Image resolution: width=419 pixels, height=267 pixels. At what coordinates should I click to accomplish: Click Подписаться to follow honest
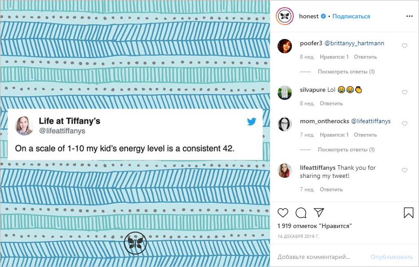[x=351, y=16]
